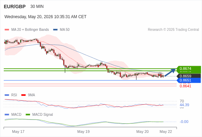
Task: Click the EUR/GBP pair title
Action: (15, 7)
